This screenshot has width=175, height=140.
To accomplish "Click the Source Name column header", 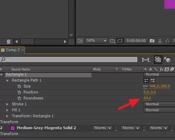I will point(21,69).
